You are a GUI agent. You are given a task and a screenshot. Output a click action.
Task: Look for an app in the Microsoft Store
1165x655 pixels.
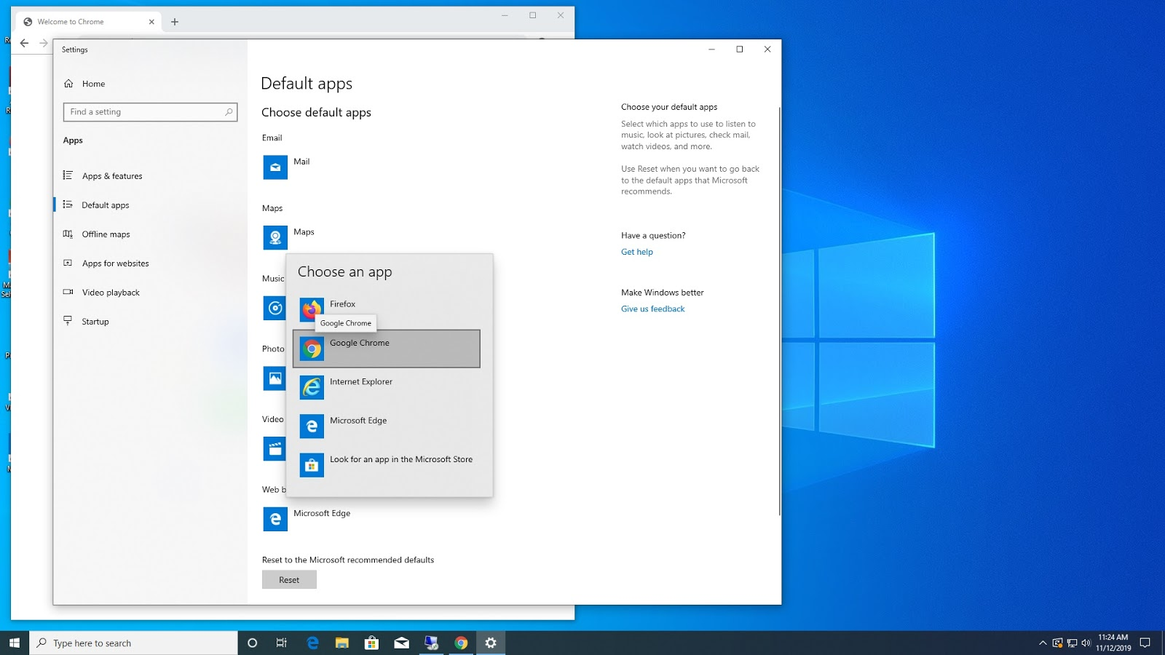point(387,465)
